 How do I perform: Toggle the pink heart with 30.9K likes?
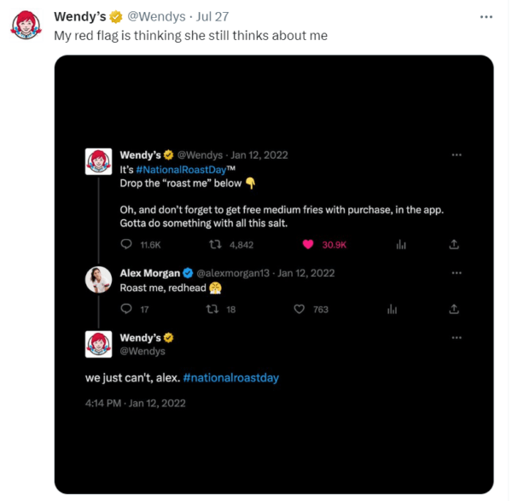pos(308,244)
